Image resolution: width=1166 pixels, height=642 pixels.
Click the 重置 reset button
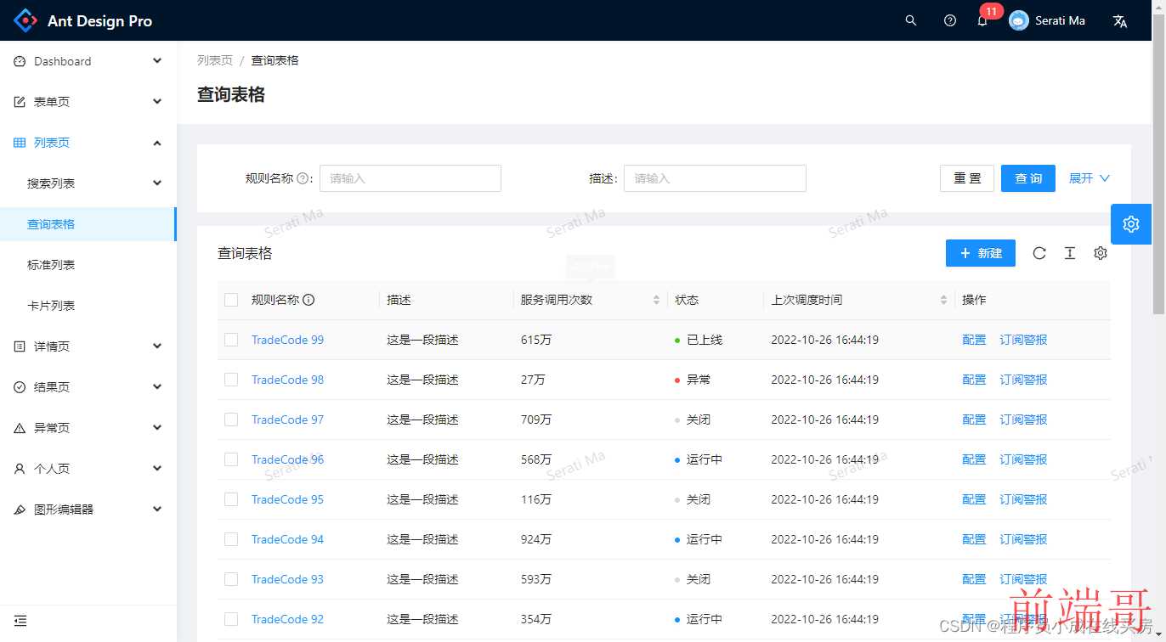click(967, 178)
